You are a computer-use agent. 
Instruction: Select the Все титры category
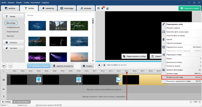11,23
